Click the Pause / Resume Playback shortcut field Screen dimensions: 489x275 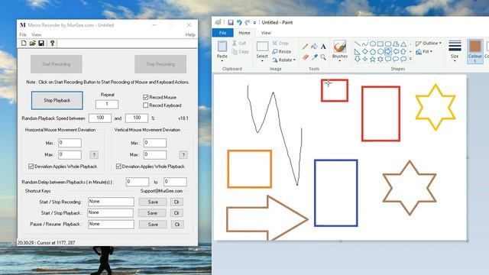111,224
